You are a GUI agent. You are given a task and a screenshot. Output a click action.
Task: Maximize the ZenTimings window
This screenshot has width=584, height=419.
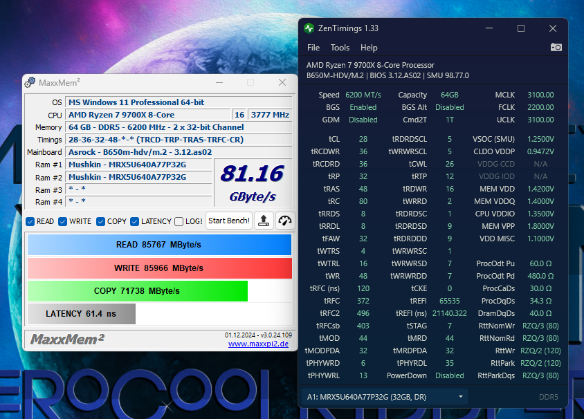(x=521, y=28)
